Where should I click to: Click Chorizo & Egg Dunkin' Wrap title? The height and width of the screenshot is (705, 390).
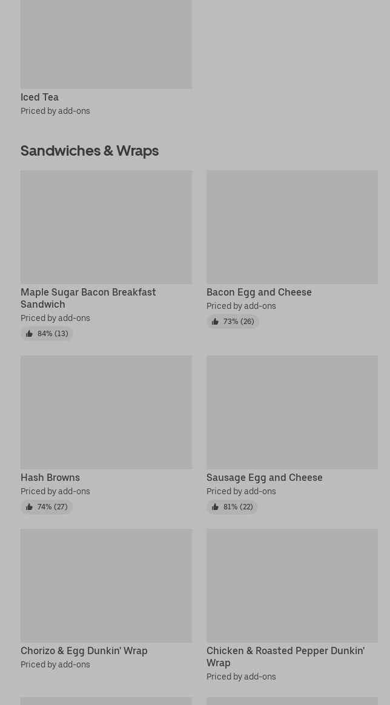(x=84, y=650)
